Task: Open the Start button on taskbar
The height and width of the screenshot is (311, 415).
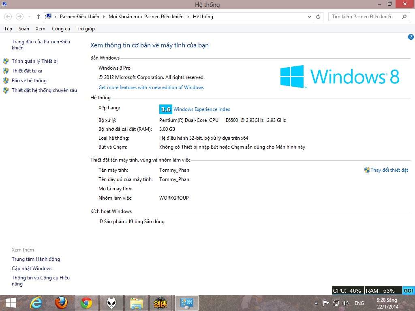Action: point(11,303)
